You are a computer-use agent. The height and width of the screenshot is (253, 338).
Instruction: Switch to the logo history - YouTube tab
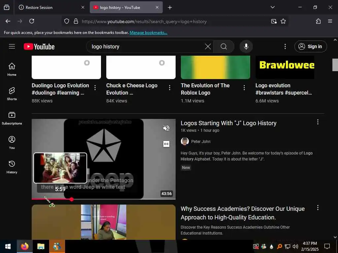point(126,7)
